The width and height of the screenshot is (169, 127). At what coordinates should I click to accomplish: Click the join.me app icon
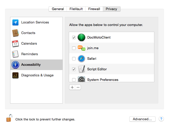tap(81, 48)
